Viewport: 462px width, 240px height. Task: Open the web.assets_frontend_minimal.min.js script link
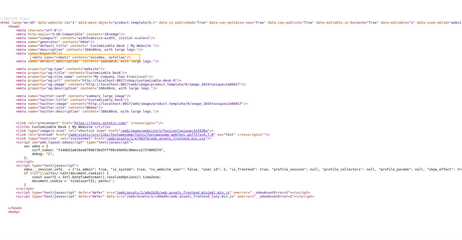(x=173, y=193)
